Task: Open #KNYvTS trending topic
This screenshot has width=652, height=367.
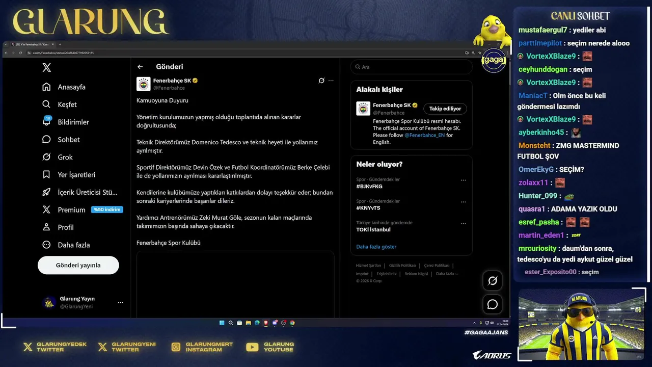Action: 368,208
